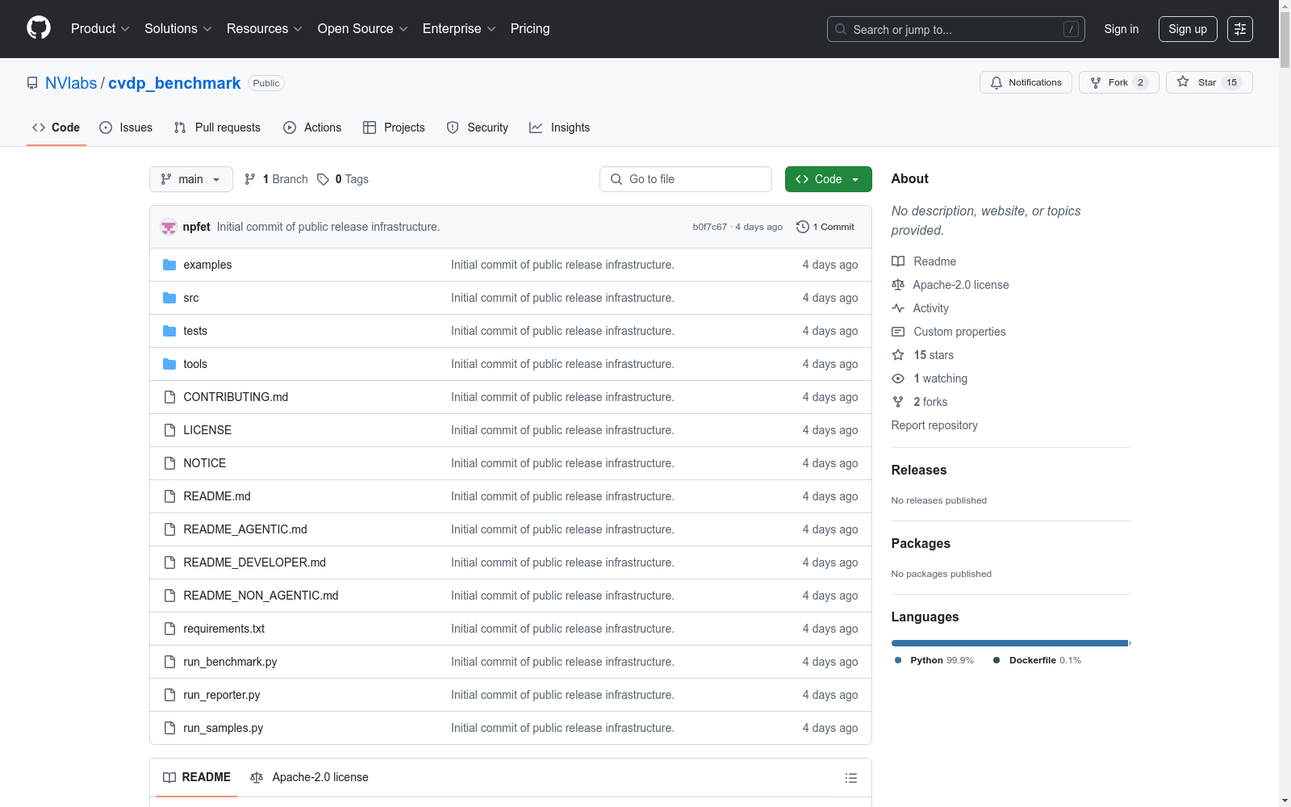Open the tests folder icon
This screenshot has width=1291, height=807.
pos(169,331)
